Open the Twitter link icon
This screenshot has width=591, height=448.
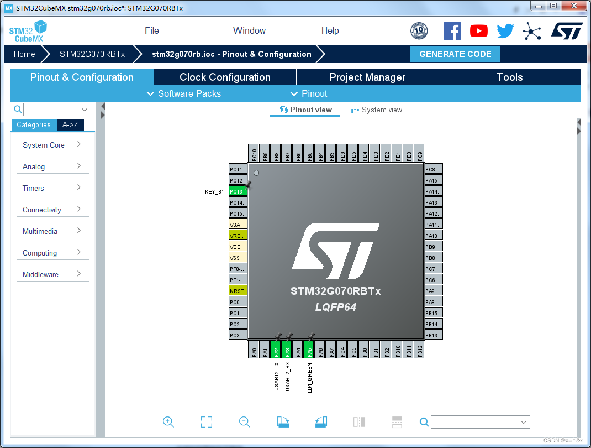[505, 31]
